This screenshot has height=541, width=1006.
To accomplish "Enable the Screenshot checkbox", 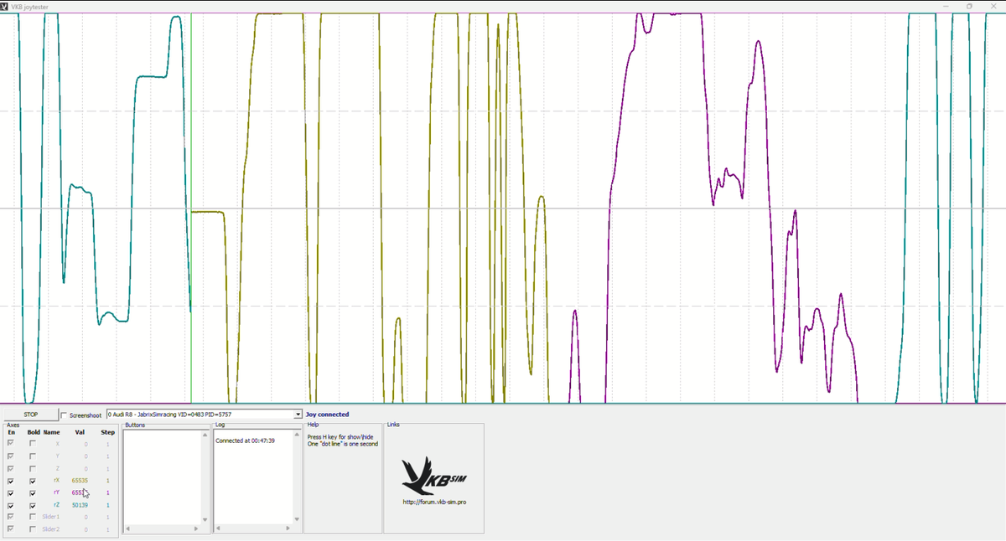I will (65, 415).
